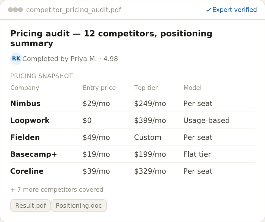Image resolution: width=265 pixels, height=222 pixels.
Task: Click the Expert verified label
Action: coord(235,10)
